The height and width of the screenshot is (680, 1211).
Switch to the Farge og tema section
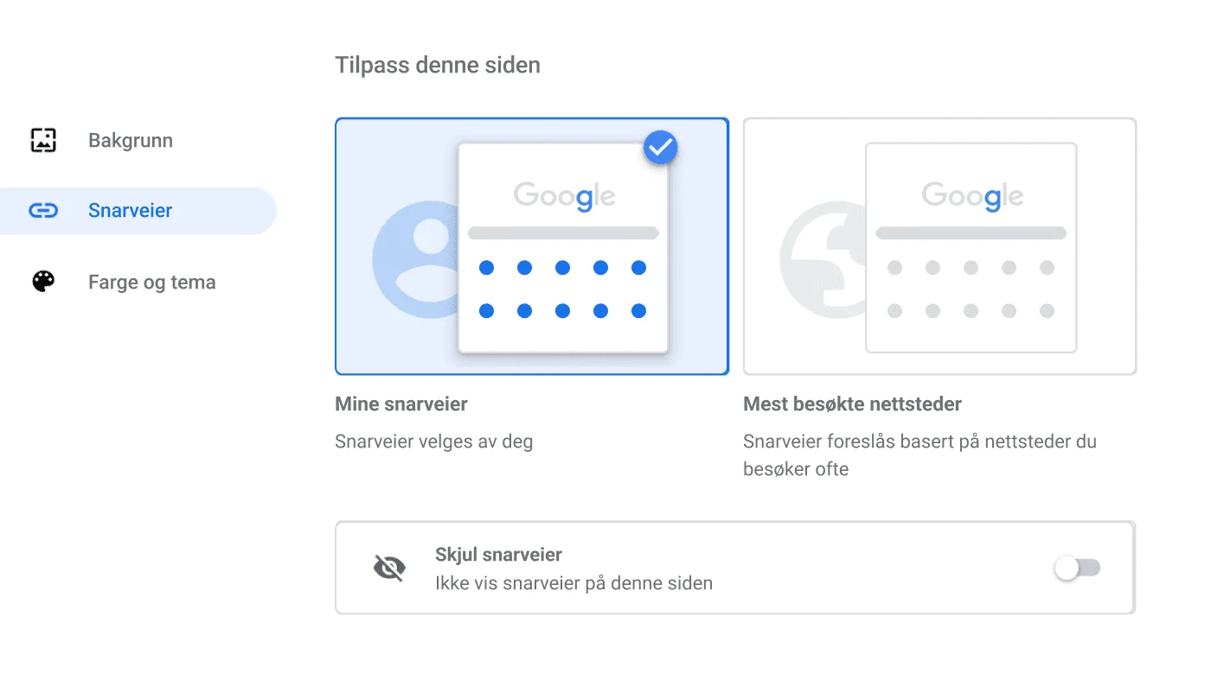(151, 282)
